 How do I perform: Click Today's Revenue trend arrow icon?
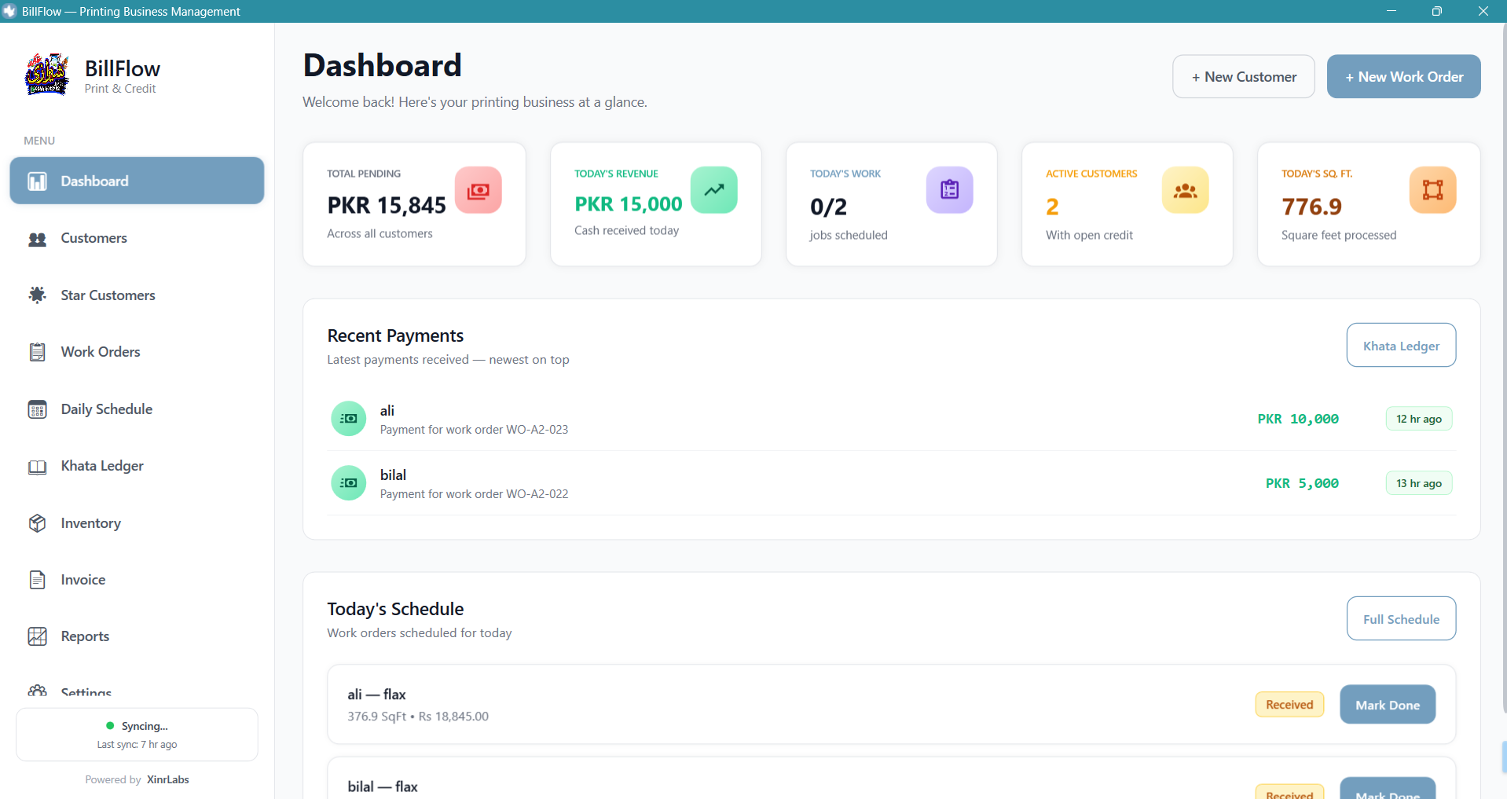[713, 190]
